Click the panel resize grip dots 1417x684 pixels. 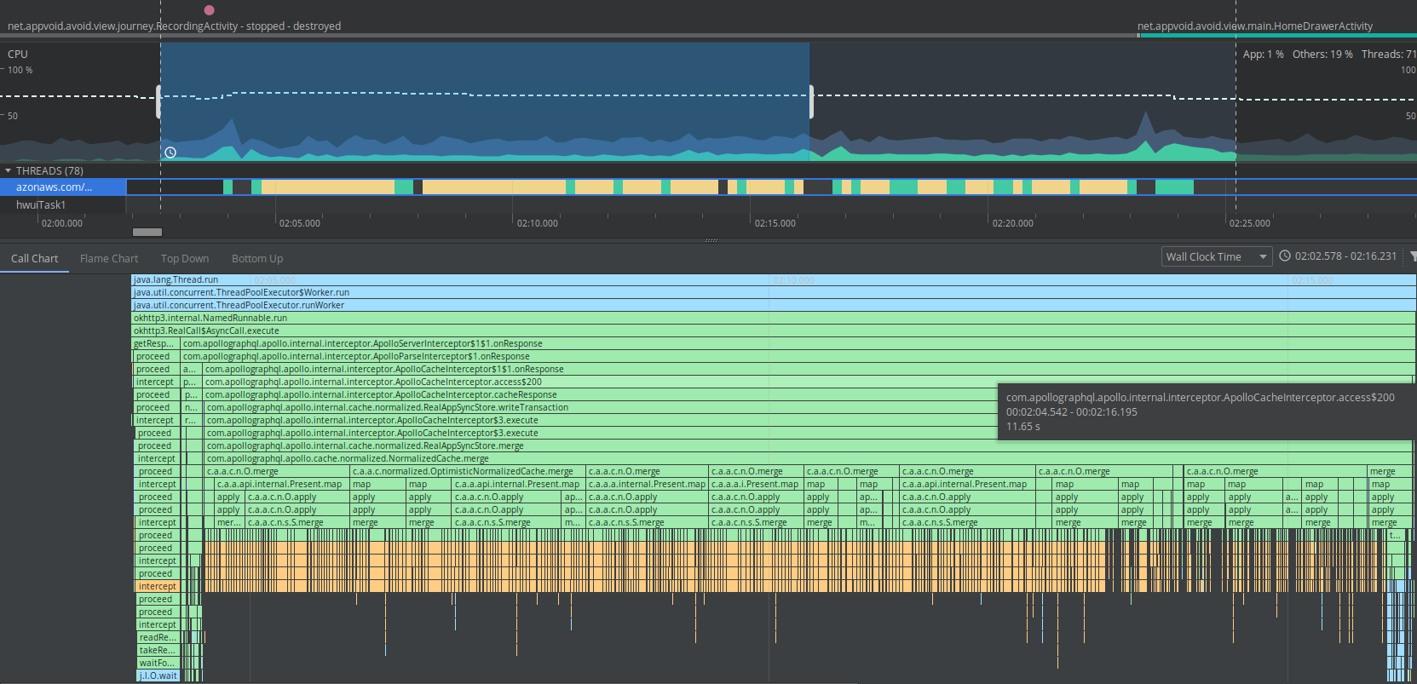711,241
